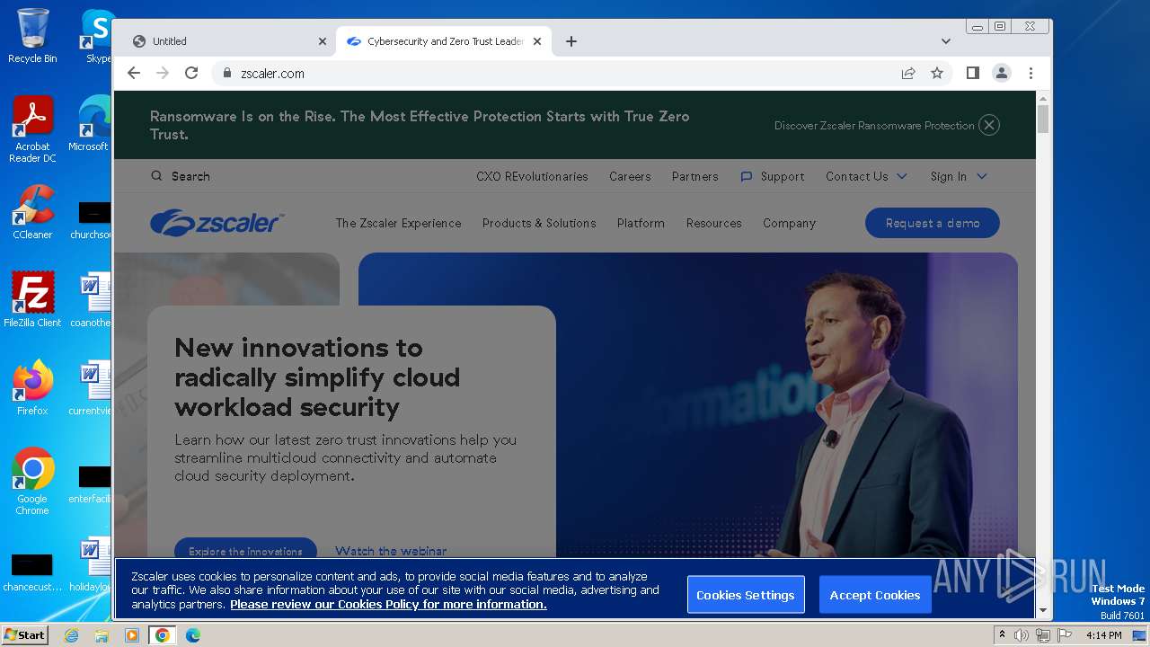Switch to the Untitled tab

(x=223, y=41)
